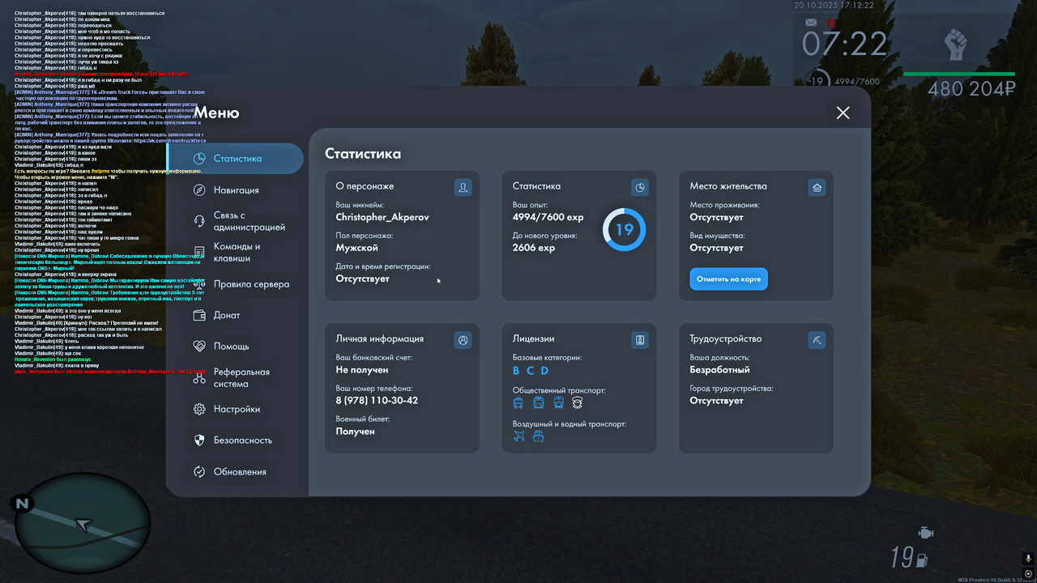This screenshot has height=583, width=1037.
Task: Click the Настройки gear icon
Action: pos(199,409)
